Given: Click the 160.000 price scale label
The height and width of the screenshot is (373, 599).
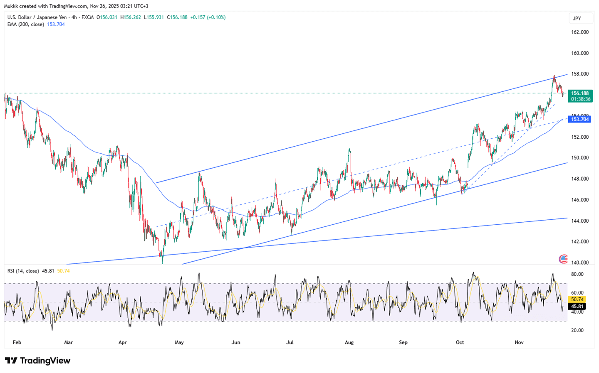Looking at the screenshot, I should 580,53.
